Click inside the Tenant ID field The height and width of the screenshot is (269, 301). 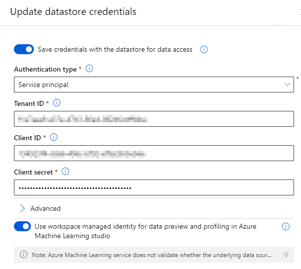point(154,119)
